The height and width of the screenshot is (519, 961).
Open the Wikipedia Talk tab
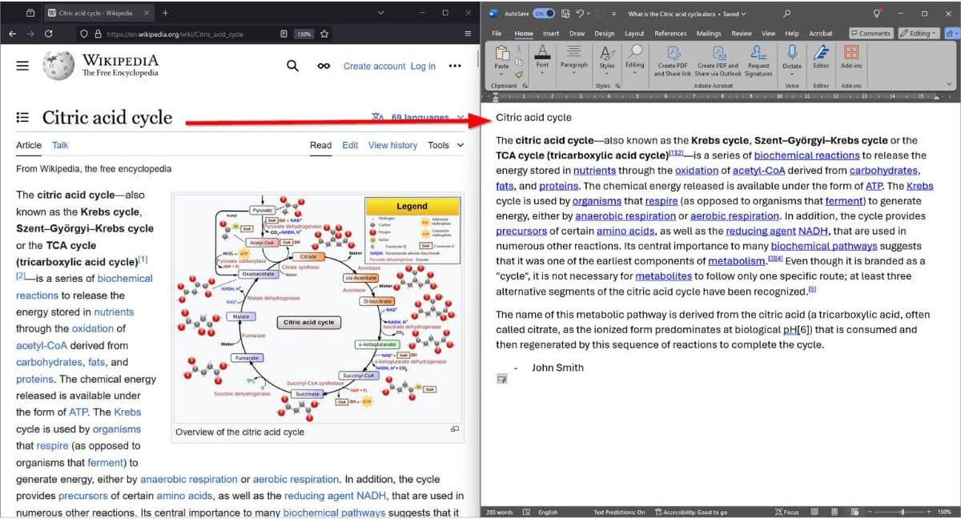pos(60,145)
